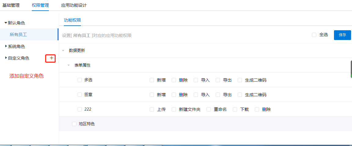Click the 默认角色 label
The height and width of the screenshot is (146, 352).
coord(16,23)
